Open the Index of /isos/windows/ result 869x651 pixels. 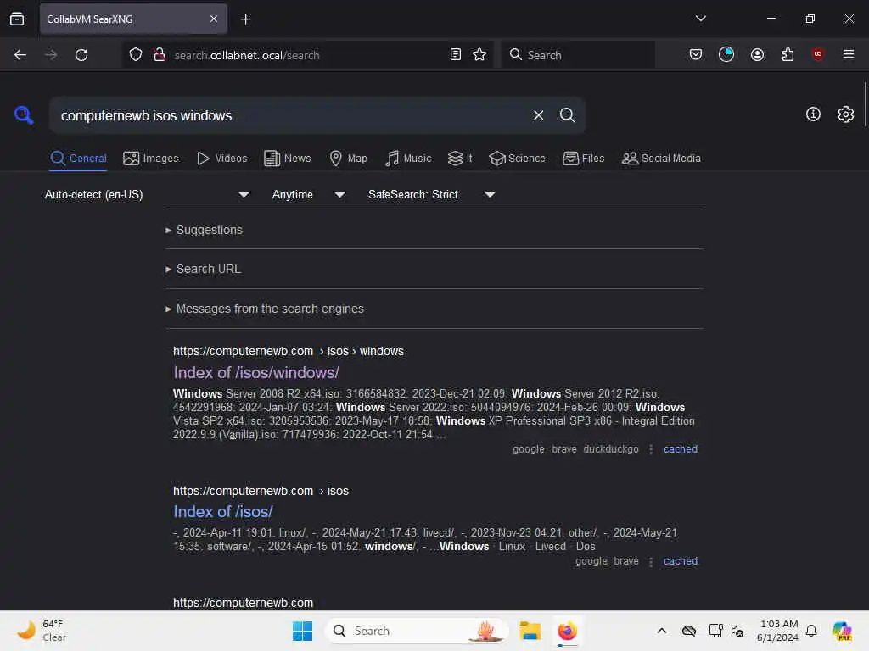[x=256, y=373]
